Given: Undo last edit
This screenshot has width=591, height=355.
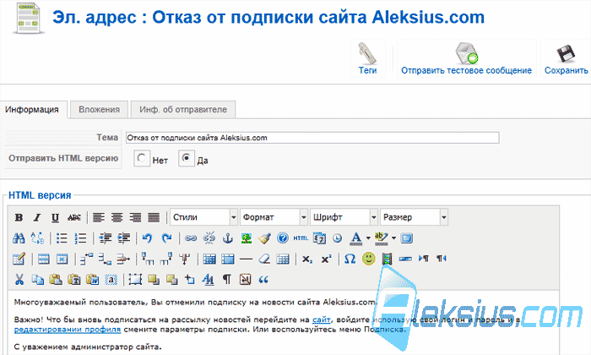Looking at the screenshot, I should tap(147, 238).
